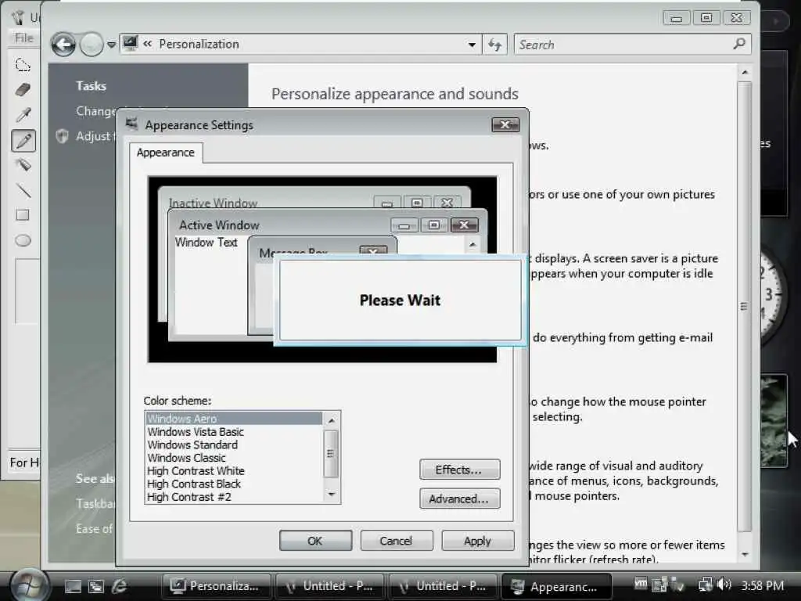
Task: Select the Appearance tab
Action: click(166, 153)
